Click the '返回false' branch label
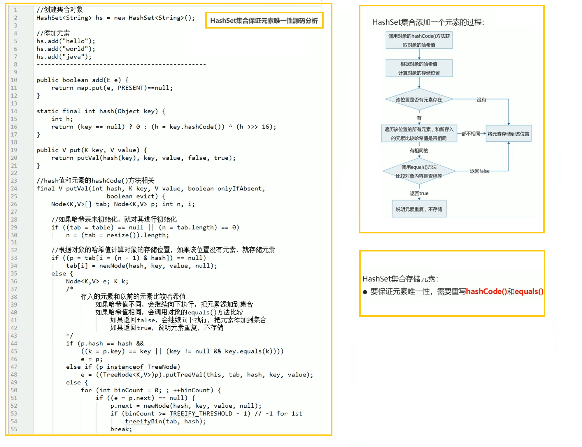The height and width of the screenshot is (447, 582). coord(480,171)
